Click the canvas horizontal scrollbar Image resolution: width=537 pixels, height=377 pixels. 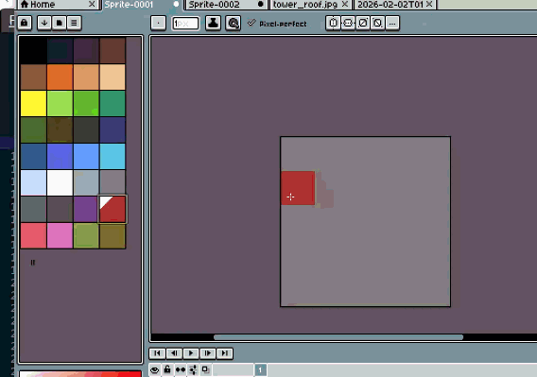[338, 337]
